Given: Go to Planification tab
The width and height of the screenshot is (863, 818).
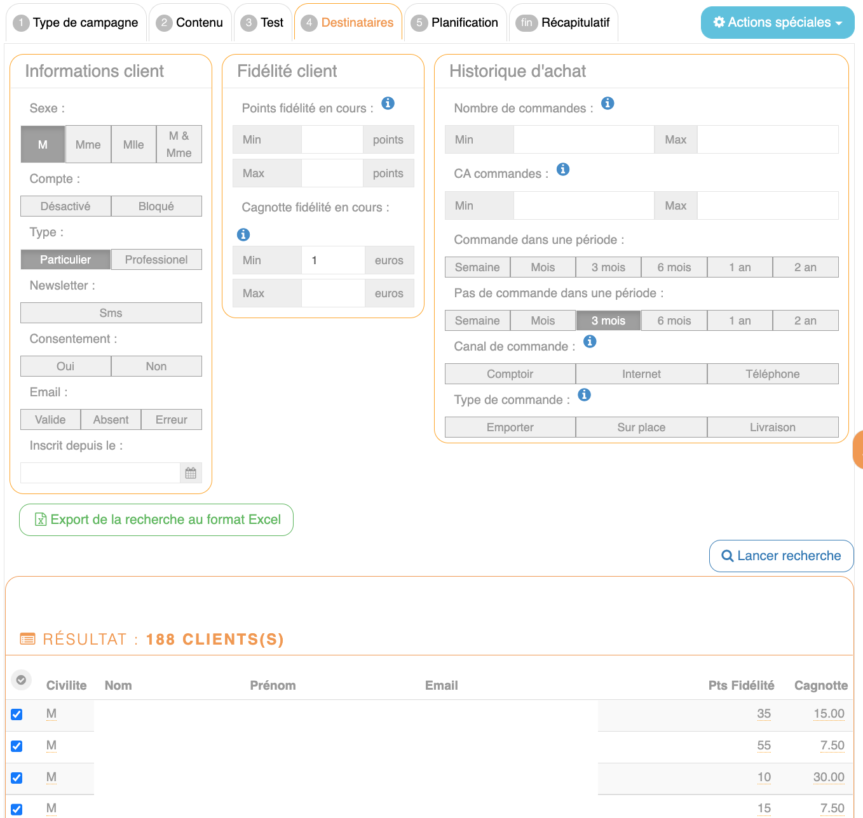Looking at the screenshot, I should [x=456, y=23].
